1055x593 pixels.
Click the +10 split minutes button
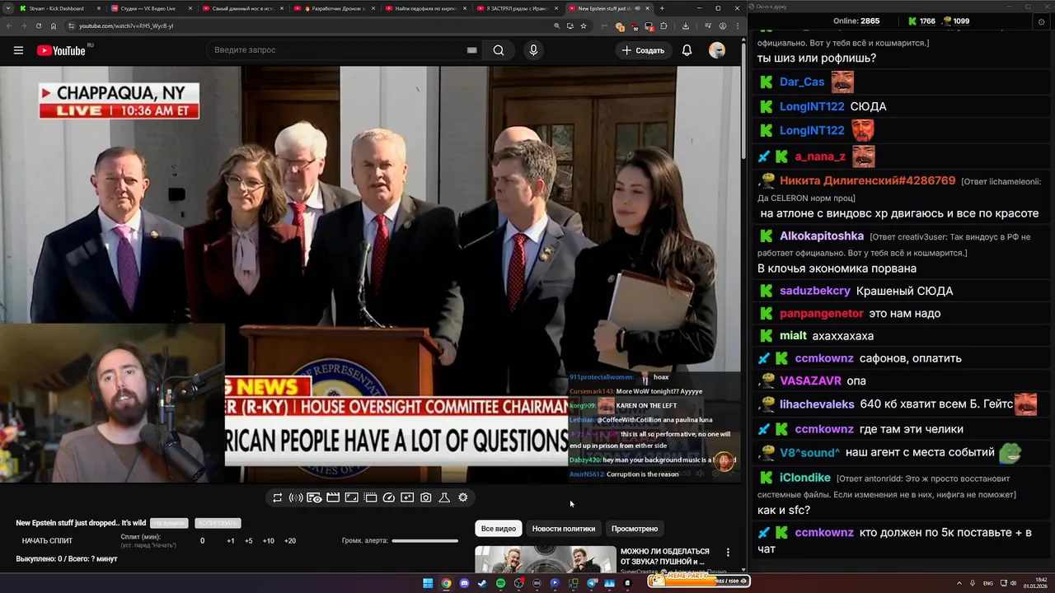269,541
